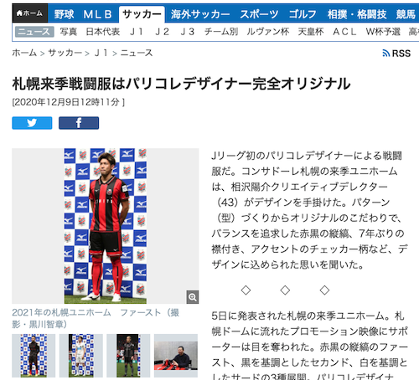Image resolution: width=419 pixels, height=380 pixels.
Task: Share article via Twitter bird icon
Action: point(32,123)
